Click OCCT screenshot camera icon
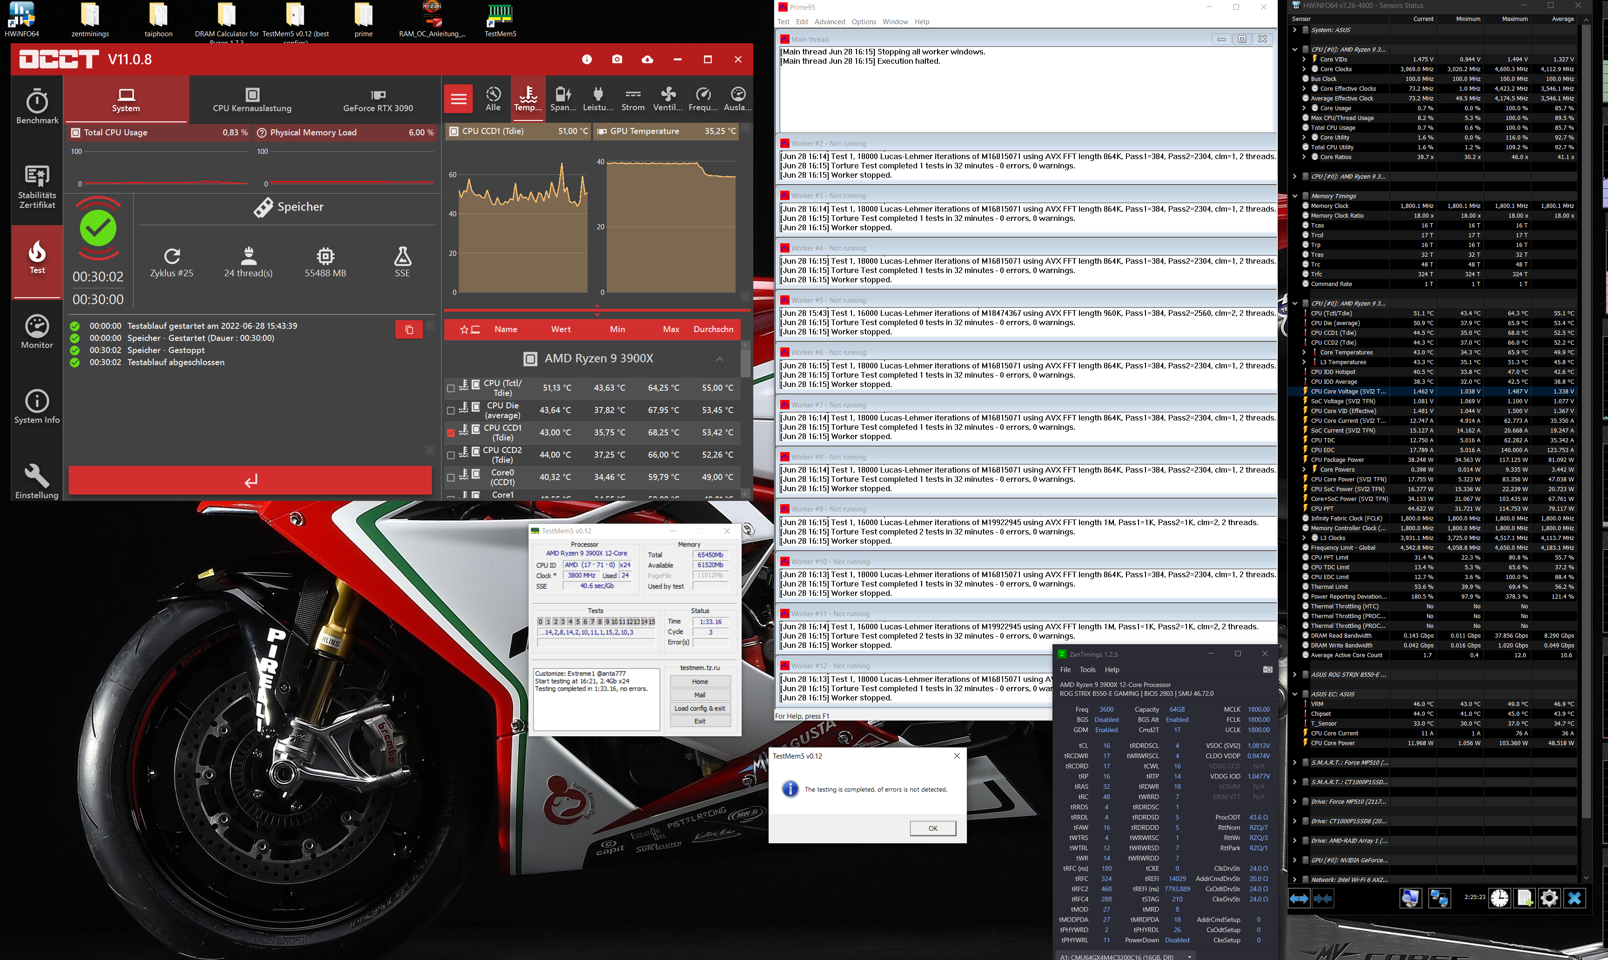Screen dimensions: 1608x960 pos(616,60)
